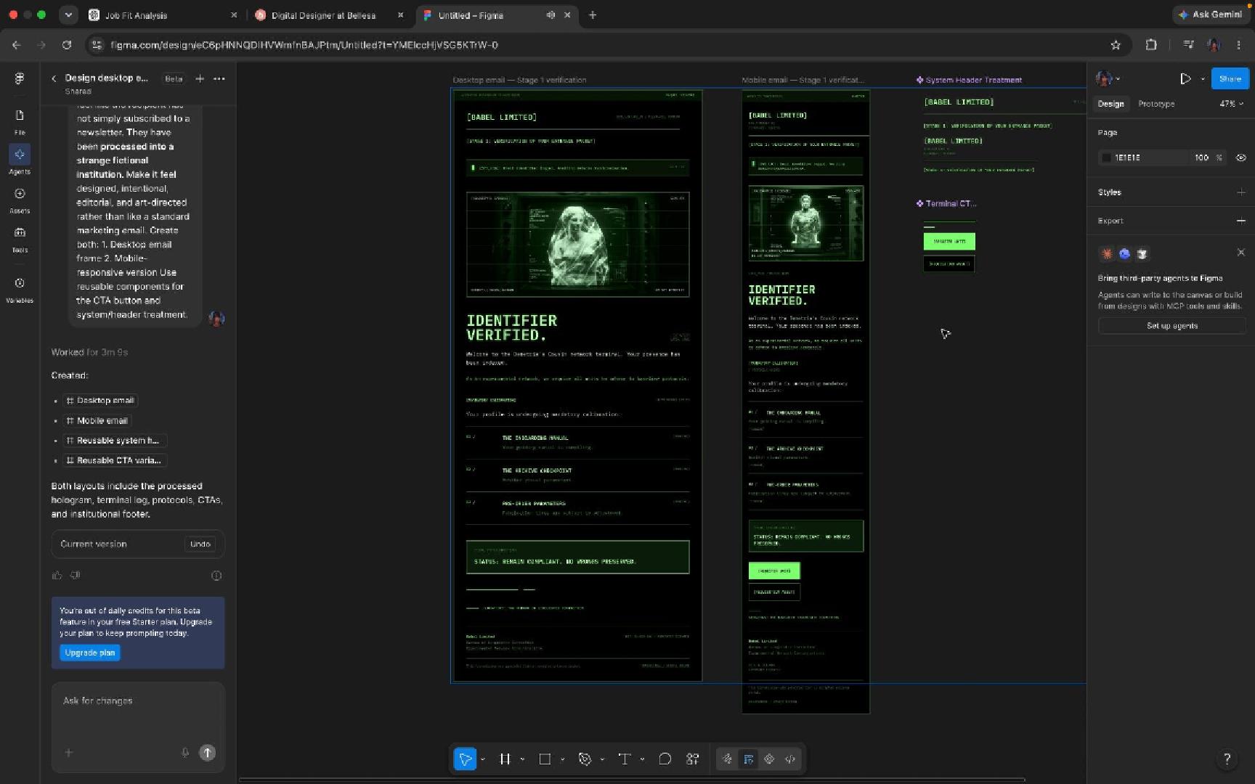Dismiss the third-party agents promo card
Screen dimensions: 1255x784
1240,253
